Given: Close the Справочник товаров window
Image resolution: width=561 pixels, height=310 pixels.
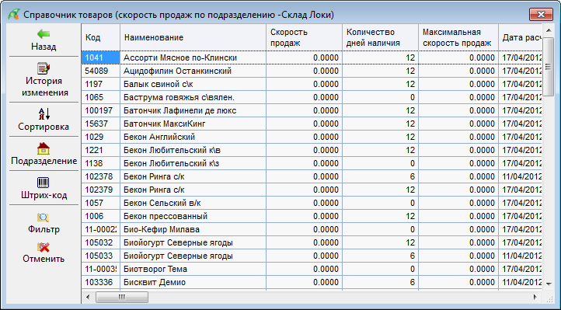Looking at the screenshot, I should pyautogui.click(x=541, y=14).
